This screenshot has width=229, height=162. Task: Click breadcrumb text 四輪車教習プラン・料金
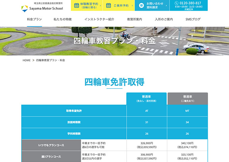pyautogui.click(x=51, y=60)
